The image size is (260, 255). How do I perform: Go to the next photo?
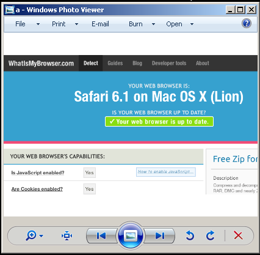[x=160, y=236]
